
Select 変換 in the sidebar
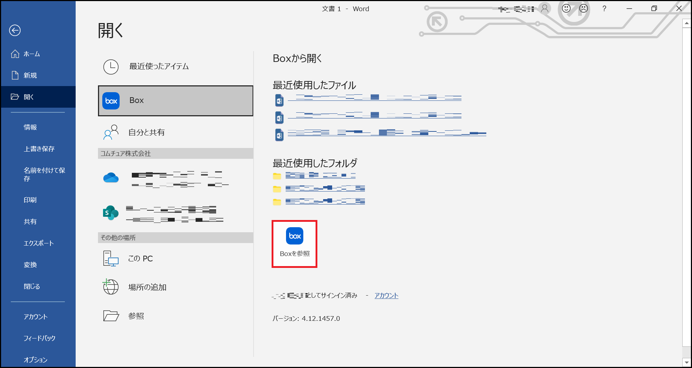tap(38, 265)
